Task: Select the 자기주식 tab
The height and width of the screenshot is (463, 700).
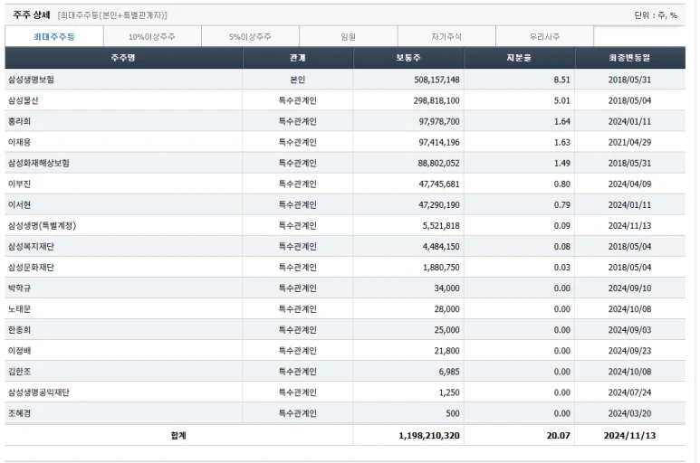Action: point(446,36)
